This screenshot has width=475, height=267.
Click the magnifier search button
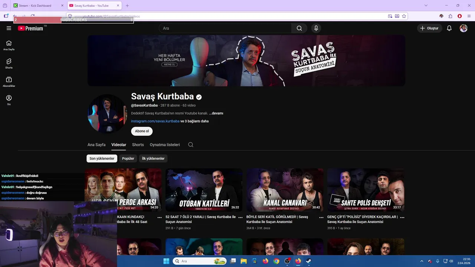click(x=299, y=28)
